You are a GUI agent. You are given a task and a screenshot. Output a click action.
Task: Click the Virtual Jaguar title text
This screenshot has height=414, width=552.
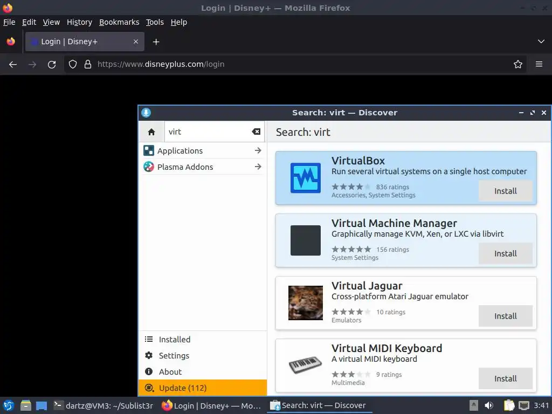(367, 286)
